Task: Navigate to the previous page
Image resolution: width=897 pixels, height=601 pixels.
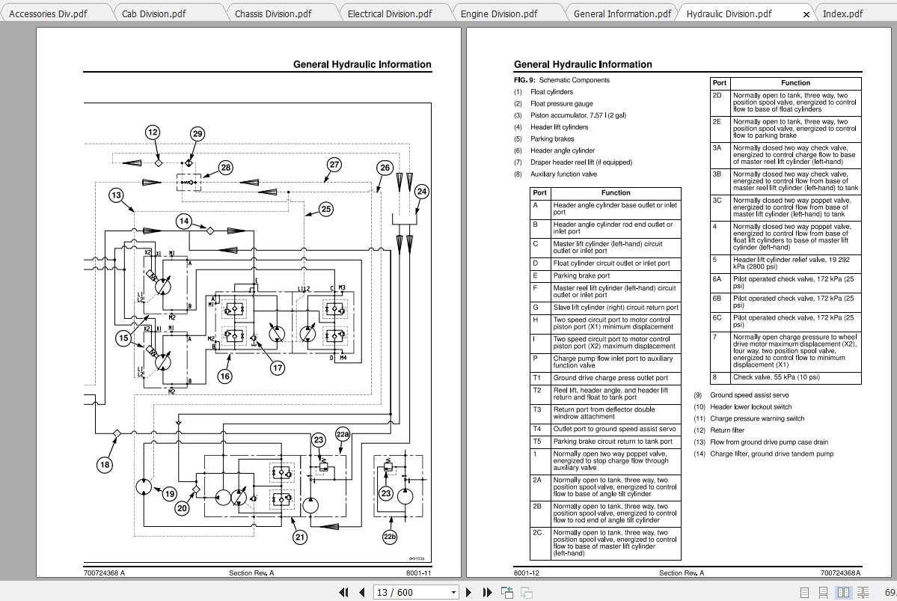Action: pyautogui.click(x=362, y=592)
